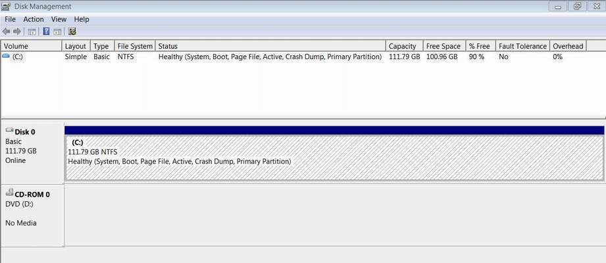Sort by the Capacity column header

coord(404,46)
